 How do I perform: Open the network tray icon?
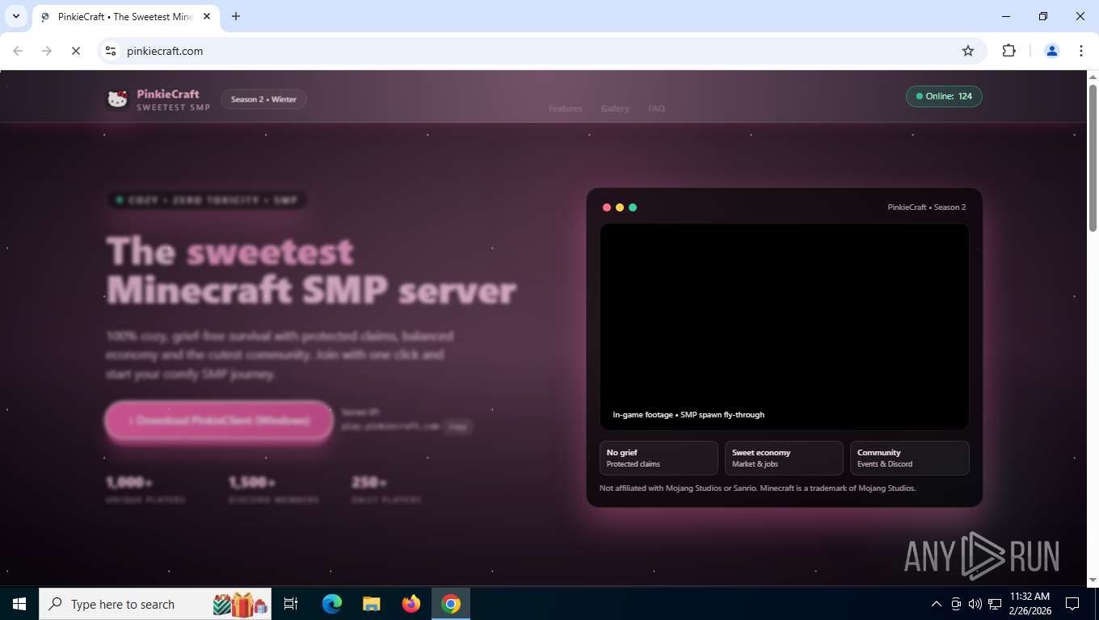[x=995, y=604]
